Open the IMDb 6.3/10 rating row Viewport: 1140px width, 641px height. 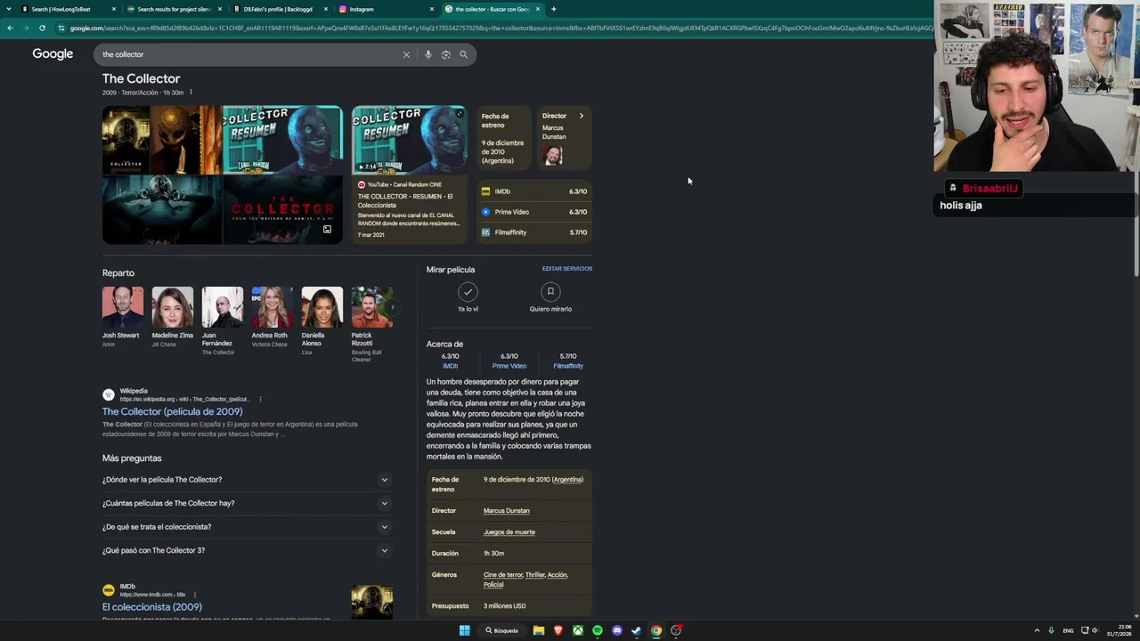(x=534, y=191)
